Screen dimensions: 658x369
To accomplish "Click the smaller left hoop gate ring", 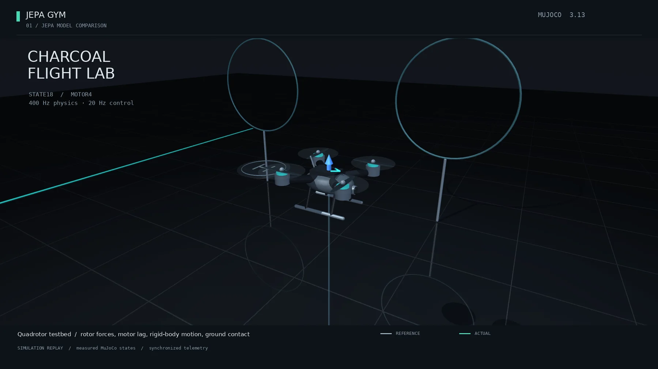I will tap(262, 85).
